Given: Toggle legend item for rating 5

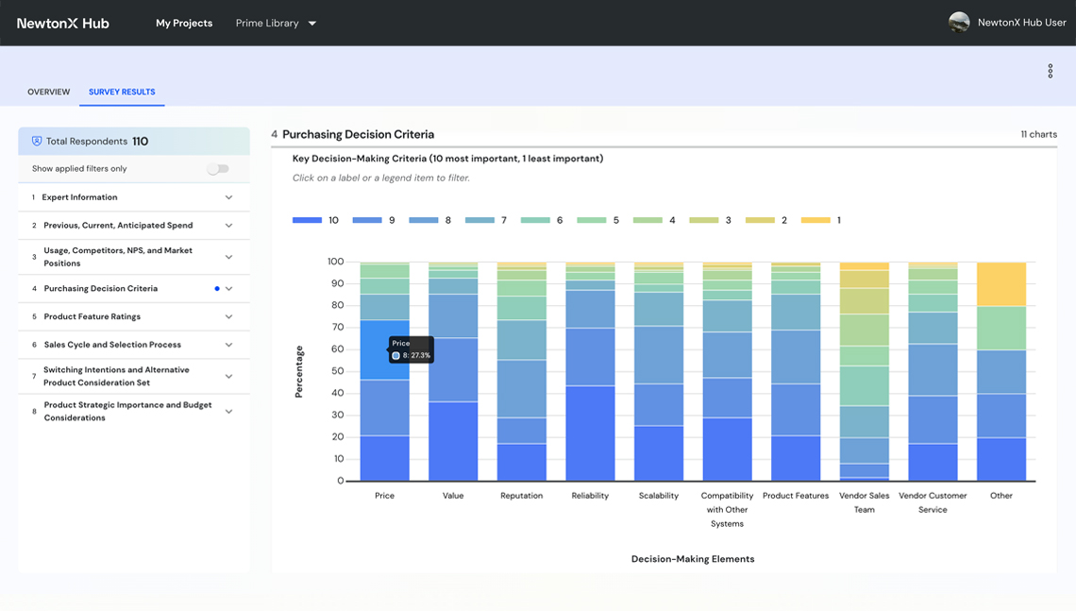Looking at the screenshot, I should (592, 220).
